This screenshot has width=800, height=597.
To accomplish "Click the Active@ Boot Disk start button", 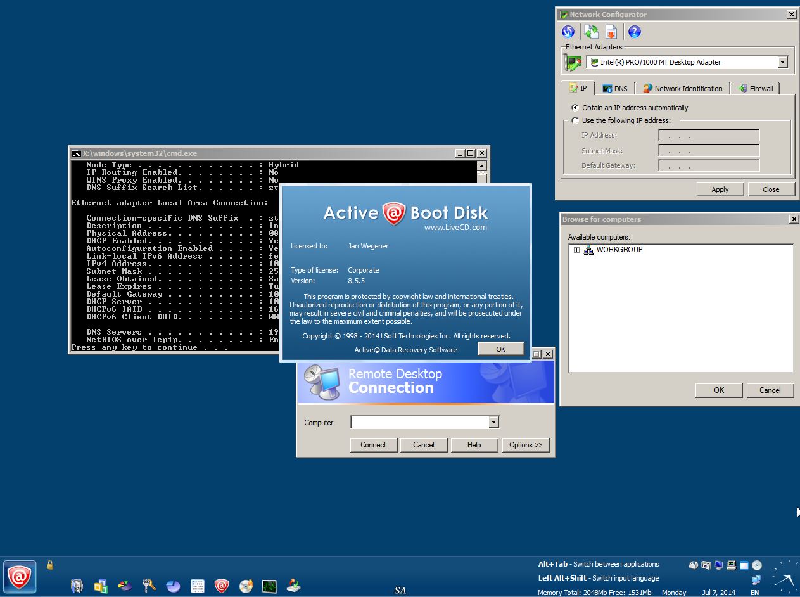I will (x=20, y=576).
